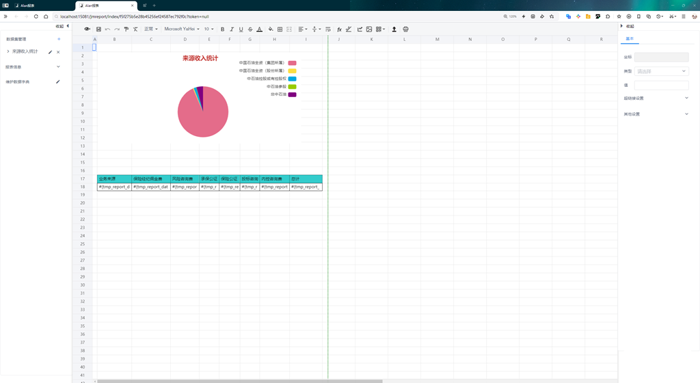The image size is (700, 383).
Task: Switch to the 基本 tab
Action: [x=630, y=39]
